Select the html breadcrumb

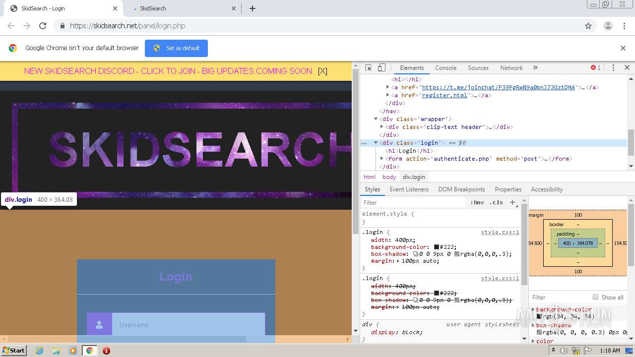[370, 177]
